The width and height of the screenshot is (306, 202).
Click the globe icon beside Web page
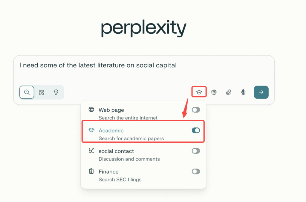click(91, 110)
